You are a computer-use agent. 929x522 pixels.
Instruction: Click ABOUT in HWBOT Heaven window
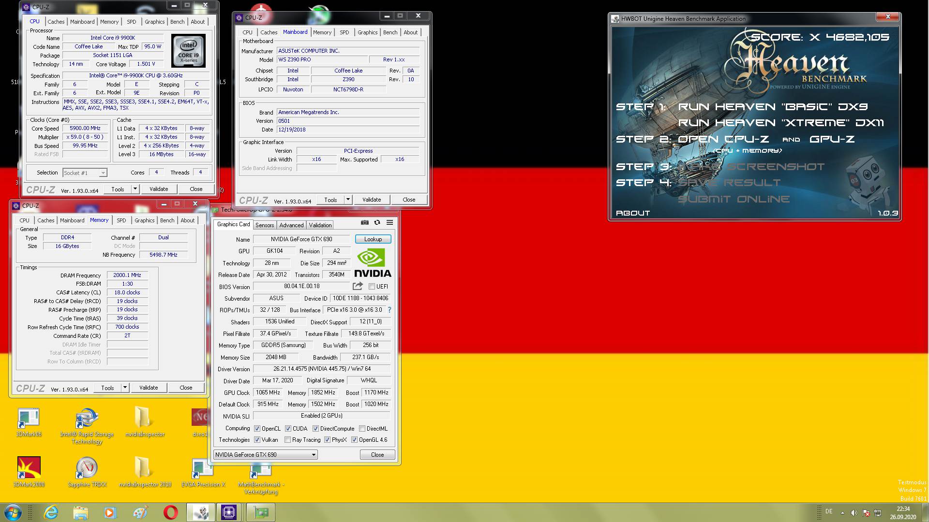click(x=633, y=213)
